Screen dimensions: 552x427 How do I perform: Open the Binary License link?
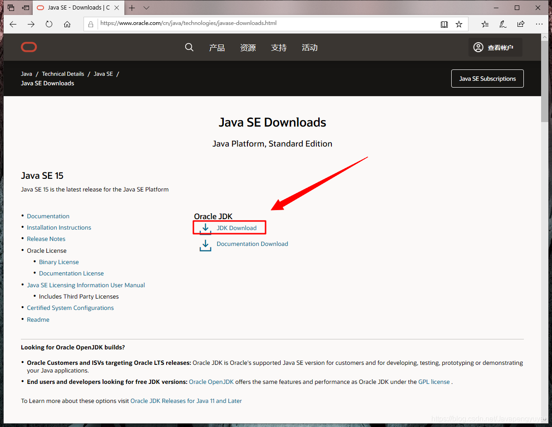[x=59, y=262]
